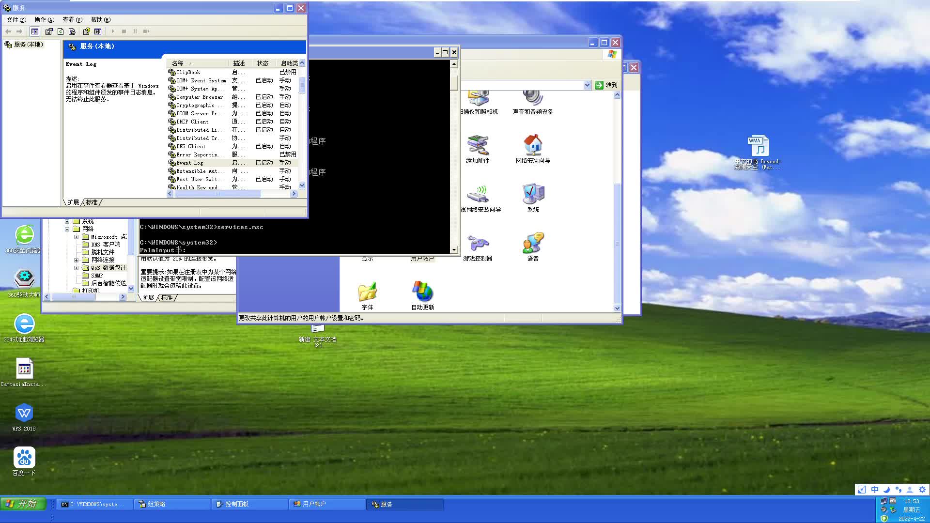930x523 pixels.
Task: Open the 游戏控制器 control panel icon
Action: (x=478, y=247)
